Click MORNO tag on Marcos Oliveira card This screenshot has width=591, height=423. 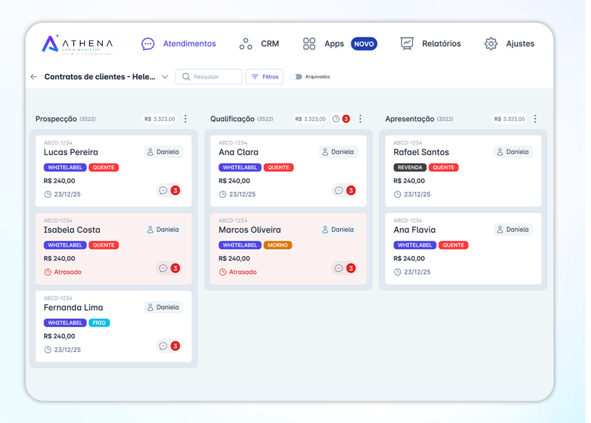pyautogui.click(x=278, y=245)
